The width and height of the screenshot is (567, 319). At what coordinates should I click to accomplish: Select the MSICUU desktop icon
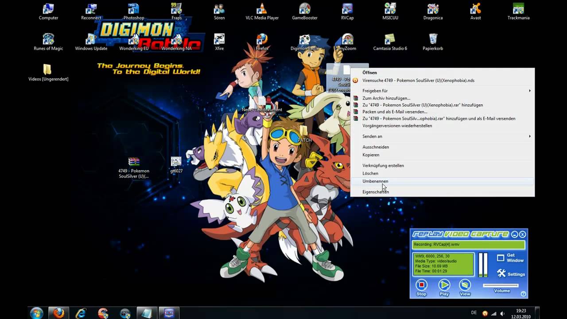pyautogui.click(x=390, y=12)
